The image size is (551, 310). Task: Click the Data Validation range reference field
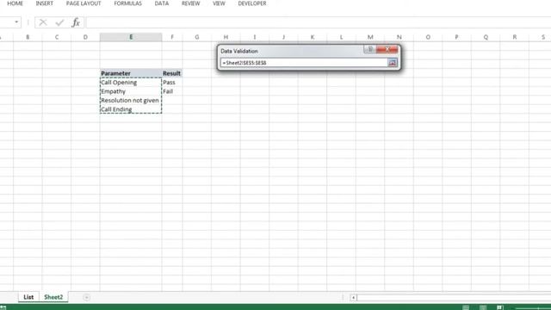(x=304, y=63)
